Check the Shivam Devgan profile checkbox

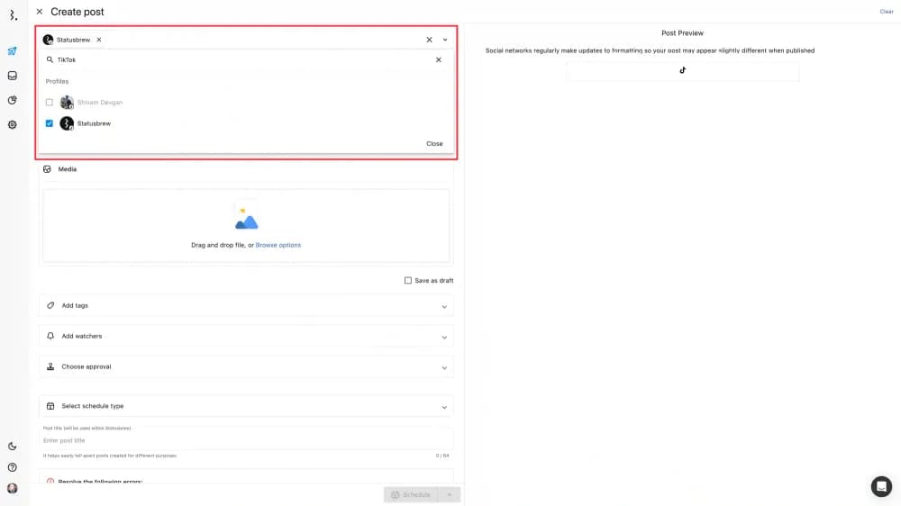point(50,103)
